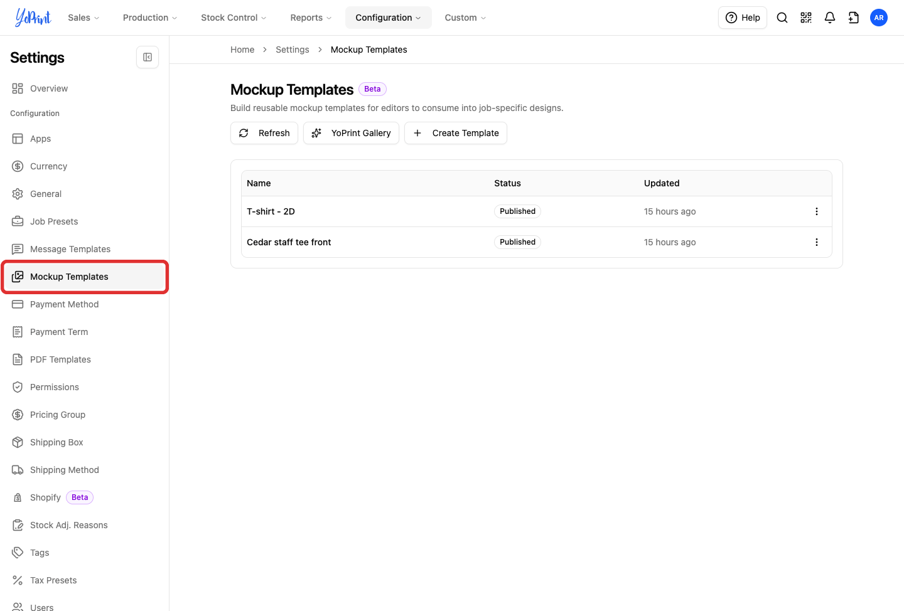Viewport: 904px width, 611px height.
Task: Open Shipping Method settings
Action: 84,470
